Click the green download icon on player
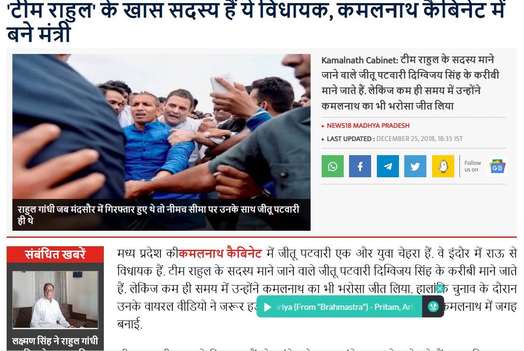This screenshot has width=524, height=351. (433, 306)
